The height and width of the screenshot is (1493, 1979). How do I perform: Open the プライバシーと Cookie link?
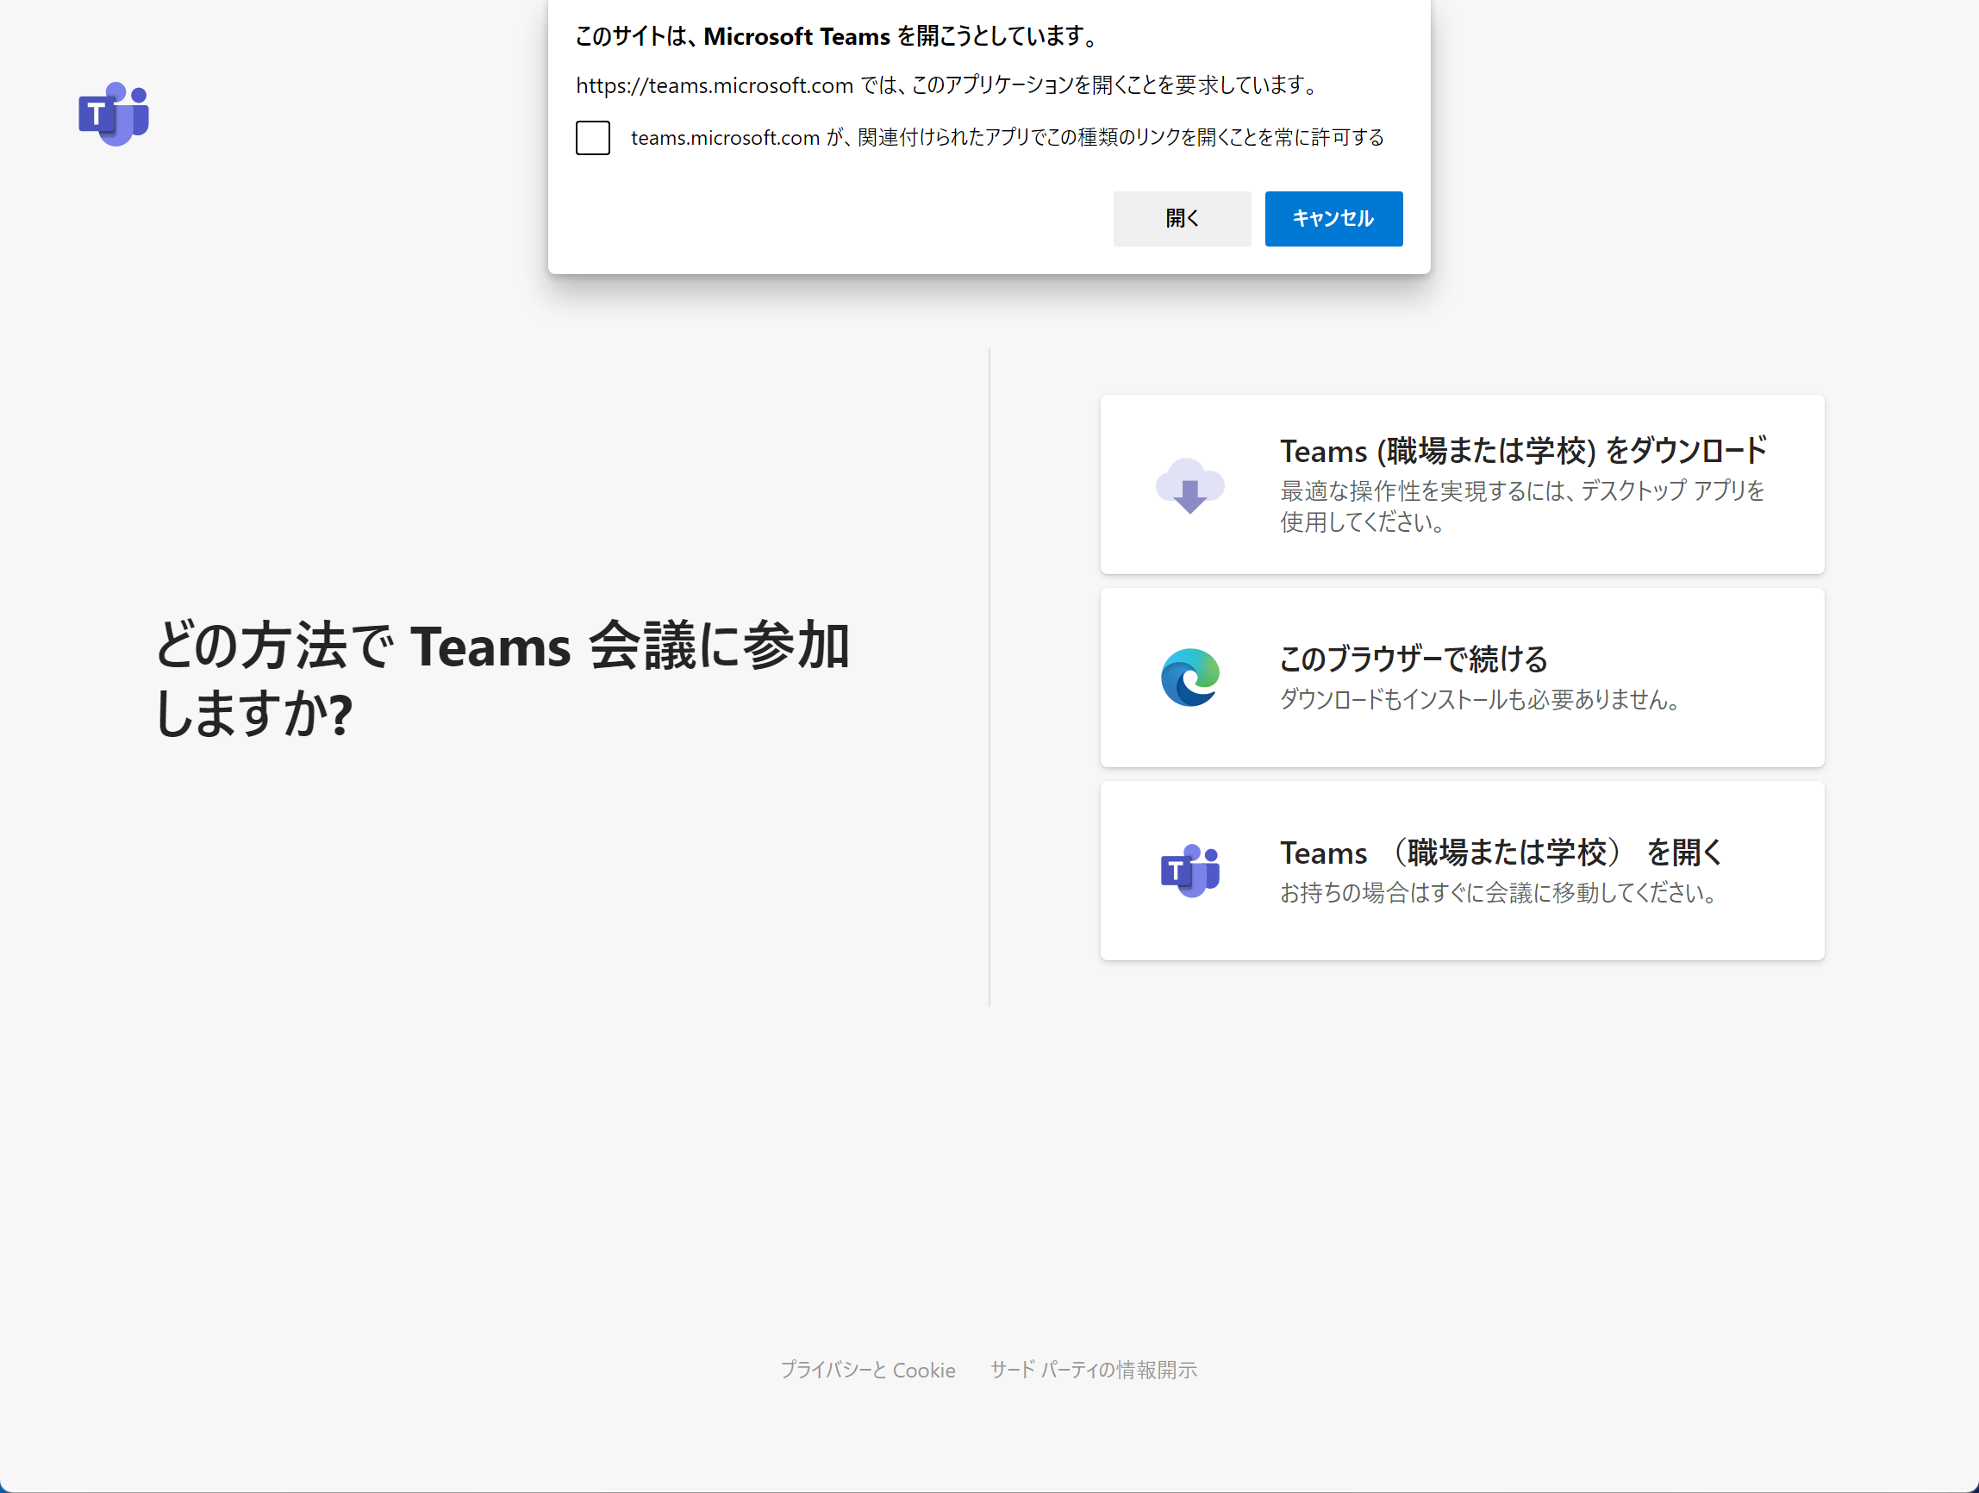[x=868, y=1370]
